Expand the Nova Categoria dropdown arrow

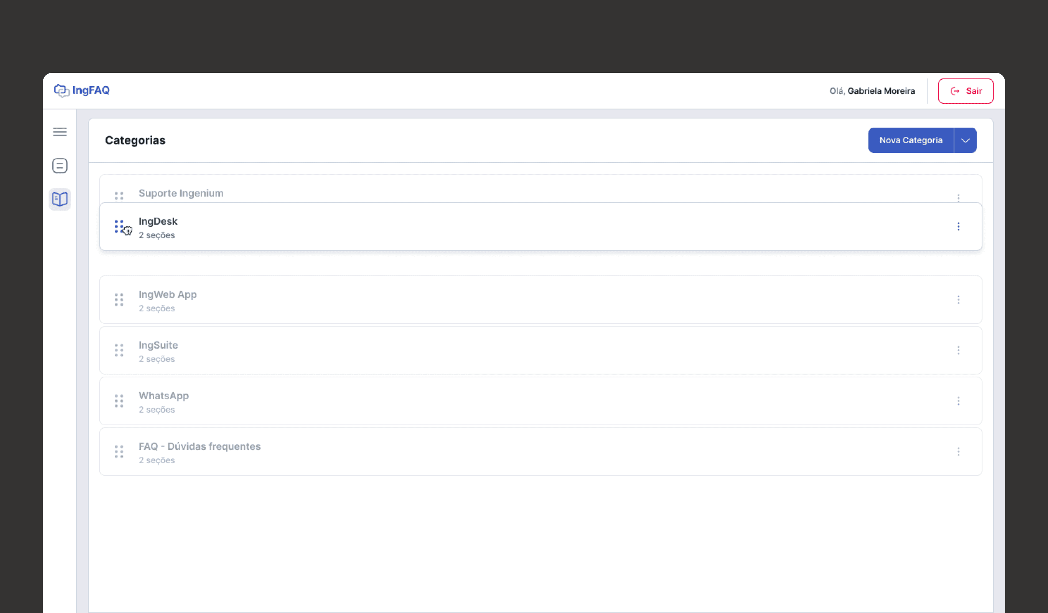click(965, 140)
